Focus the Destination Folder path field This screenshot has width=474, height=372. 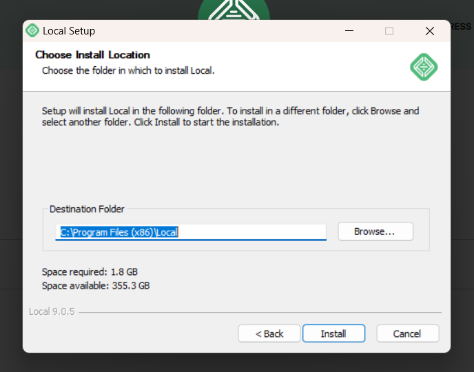coord(191,232)
